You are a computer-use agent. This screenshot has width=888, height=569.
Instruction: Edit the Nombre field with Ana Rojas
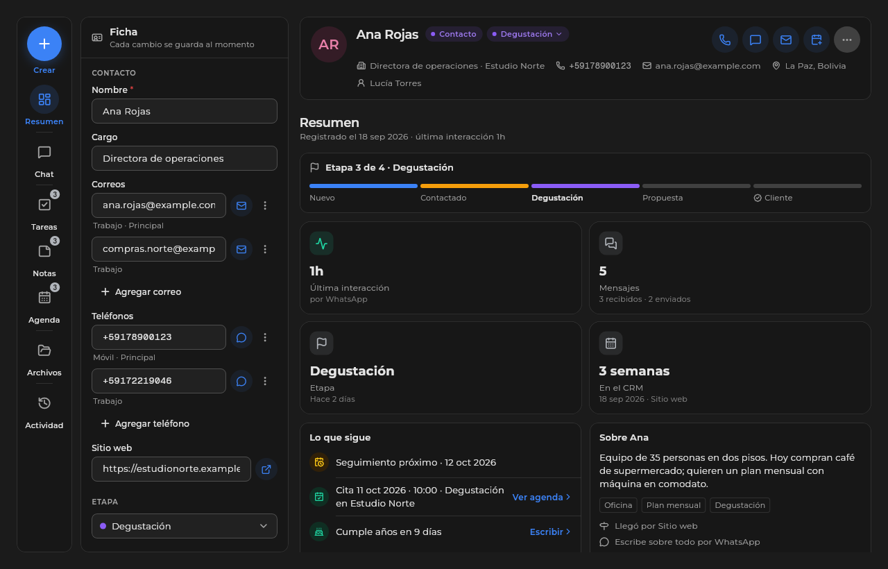pos(185,111)
